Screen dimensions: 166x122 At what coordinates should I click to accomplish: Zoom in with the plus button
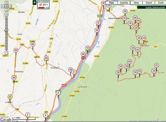coord(6,15)
